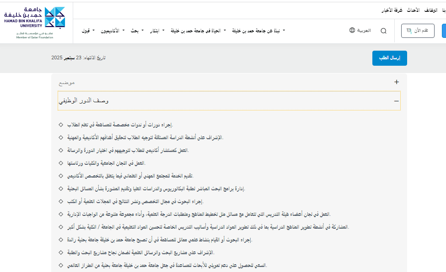
Task: Open the search magnifier icon
Action: click(383, 31)
